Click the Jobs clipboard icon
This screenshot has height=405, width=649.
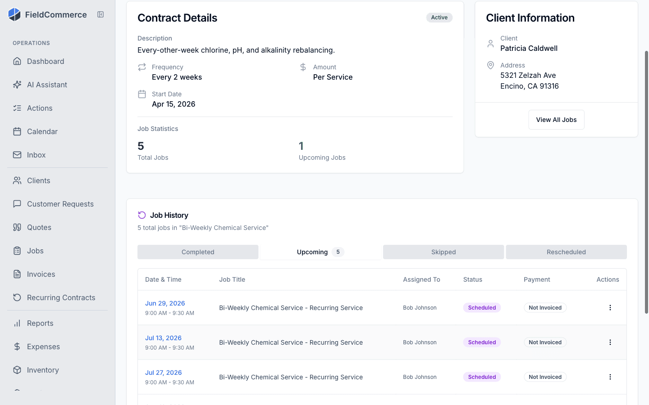pyautogui.click(x=17, y=251)
